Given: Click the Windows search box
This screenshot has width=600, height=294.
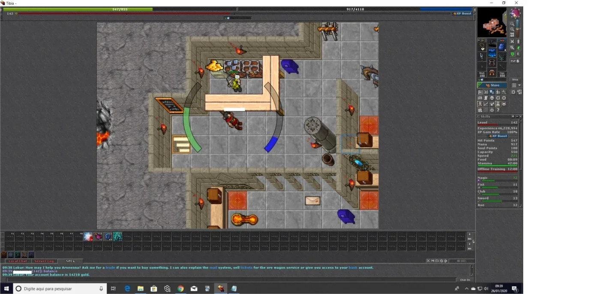Looking at the screenshot, I should click(x=60, y=288).
